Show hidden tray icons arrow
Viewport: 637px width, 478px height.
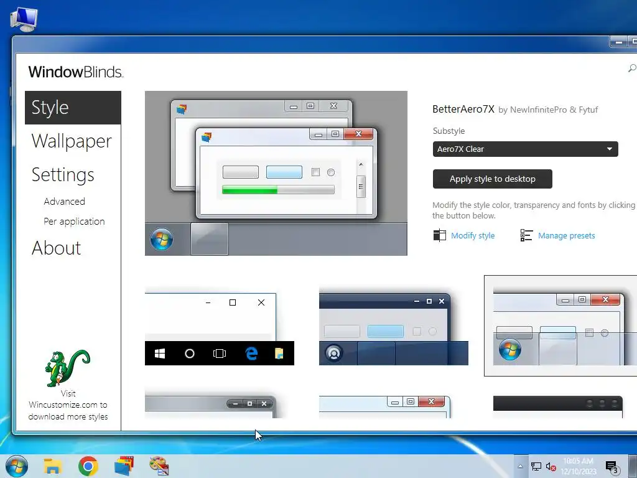(520, 466)
